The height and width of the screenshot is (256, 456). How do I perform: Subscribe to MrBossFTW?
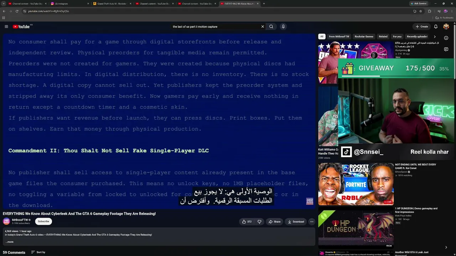43,222
